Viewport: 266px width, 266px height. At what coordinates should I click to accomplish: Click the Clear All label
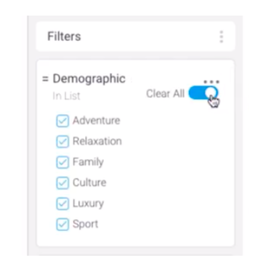(x=165, y=93)
